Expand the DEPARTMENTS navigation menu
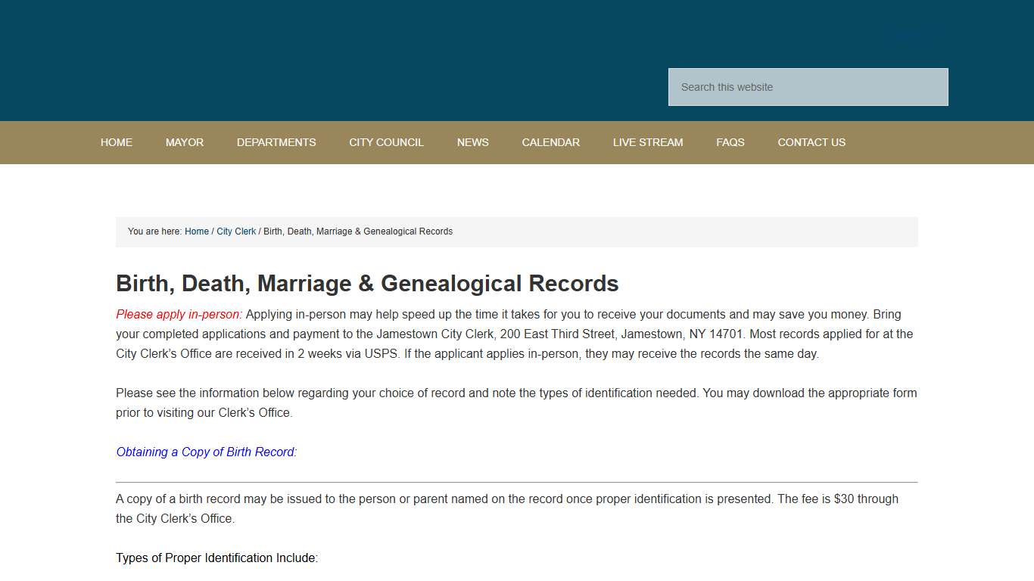Viewport: 1034px width, 581px height. pos(276,142)
